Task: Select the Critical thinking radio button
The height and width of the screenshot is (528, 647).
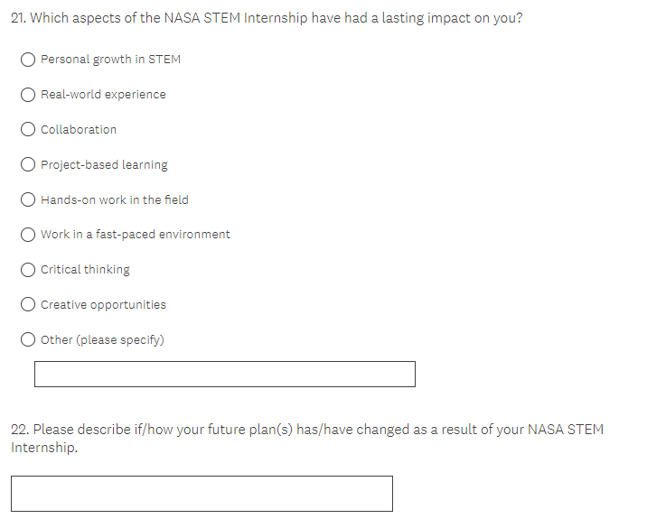Action: (29, 270)
